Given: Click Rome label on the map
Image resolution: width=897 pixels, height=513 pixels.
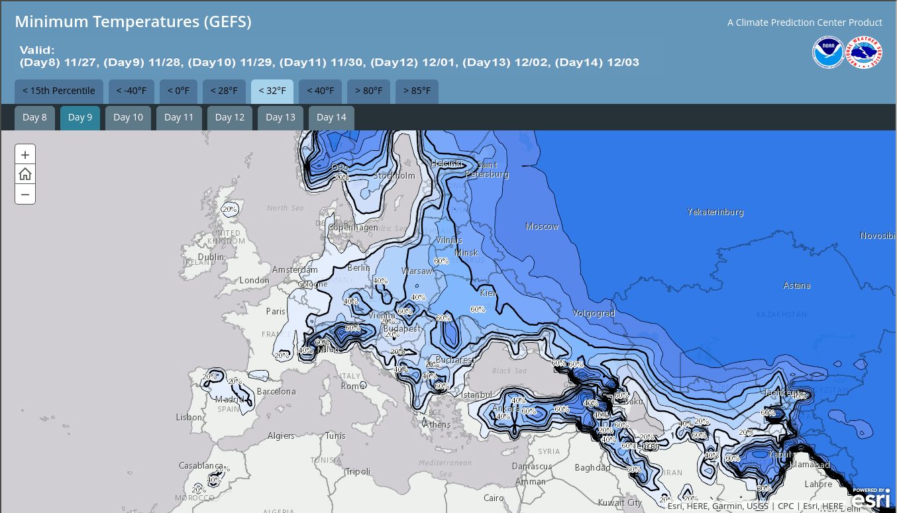Looking at the screenshot, I should (351, 386).
